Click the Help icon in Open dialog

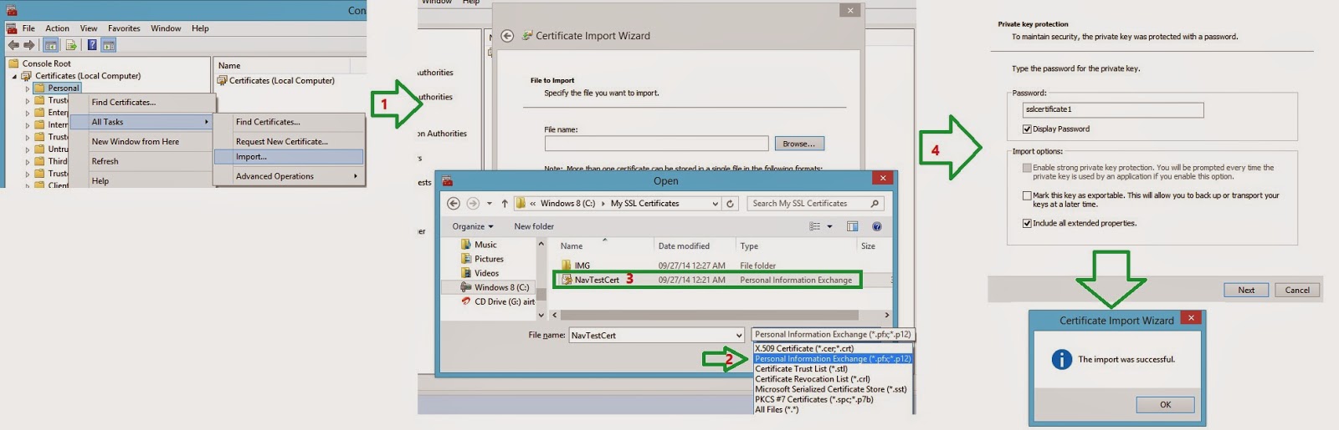click(x=877, y=226)
